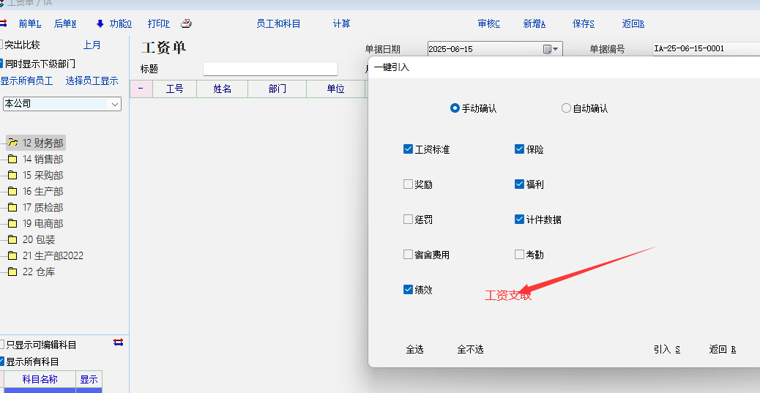Enable the 奖励 checkbox

[x=409, y=184]
